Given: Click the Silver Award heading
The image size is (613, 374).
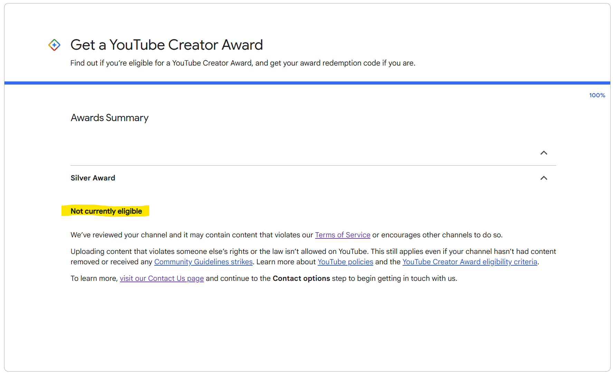Looking at the screenshot, I should [93, 178].
